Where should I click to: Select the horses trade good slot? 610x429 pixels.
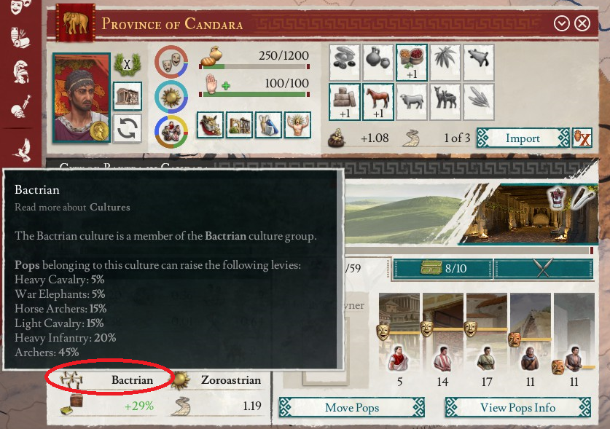click(378, 102)
